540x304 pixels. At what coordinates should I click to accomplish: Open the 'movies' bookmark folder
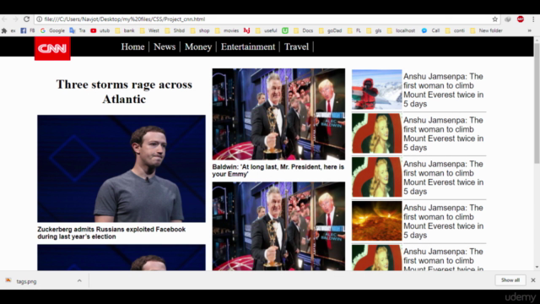click(x=227, y=30)
